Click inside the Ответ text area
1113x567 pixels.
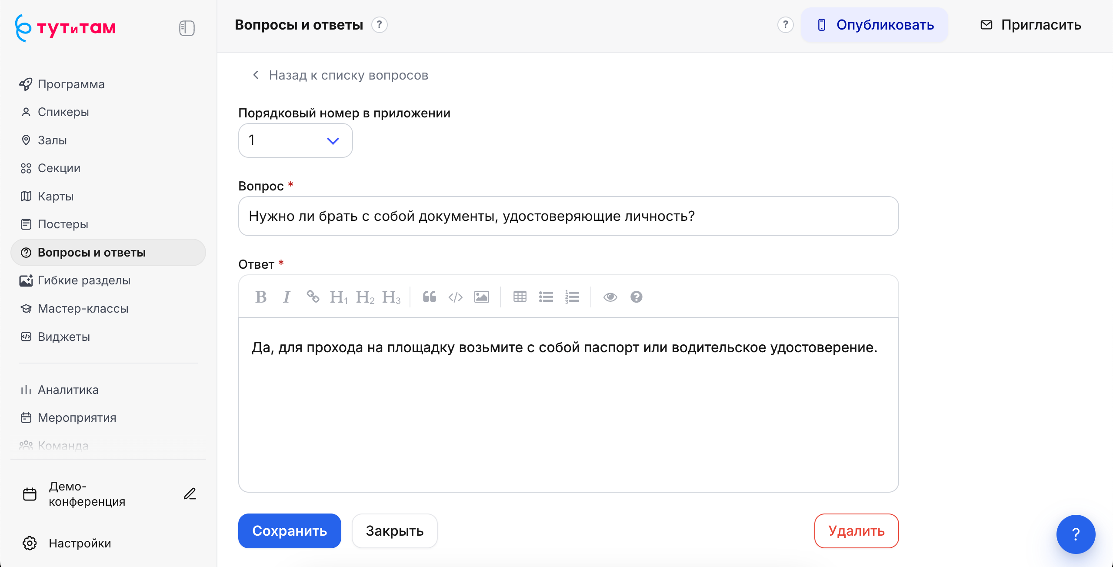point(568,404)
